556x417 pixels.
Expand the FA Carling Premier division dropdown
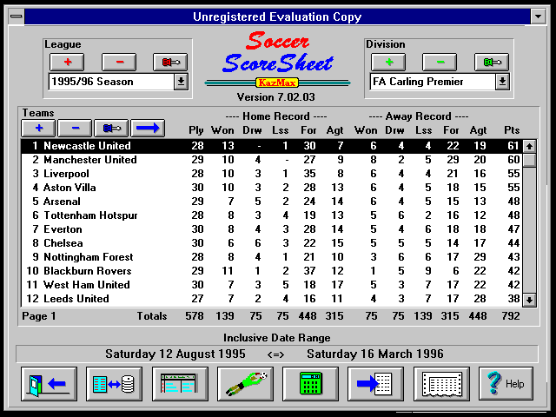[x=501, y=82]
